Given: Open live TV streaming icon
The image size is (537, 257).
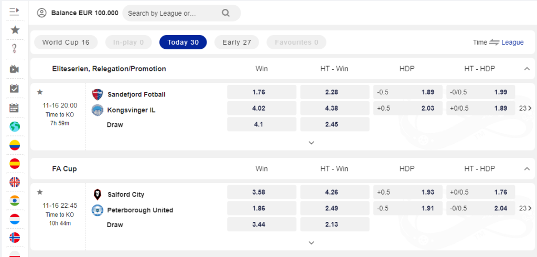Looking at the screenshot, I should click(x=15, y=69).
